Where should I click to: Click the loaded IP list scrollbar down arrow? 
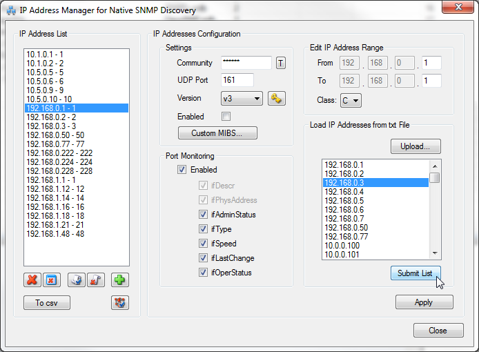tap(435, 253)
